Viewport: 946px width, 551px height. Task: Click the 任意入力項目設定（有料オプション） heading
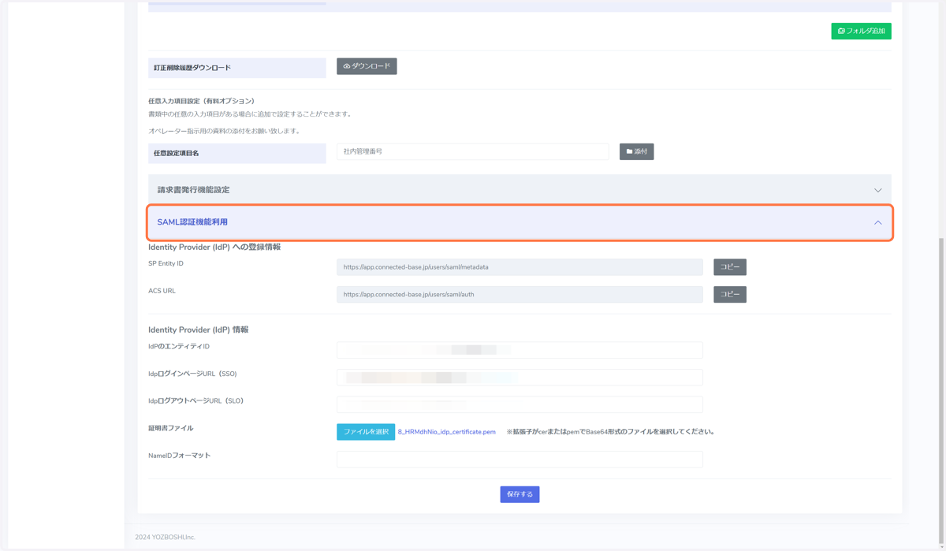coord(202,101)
